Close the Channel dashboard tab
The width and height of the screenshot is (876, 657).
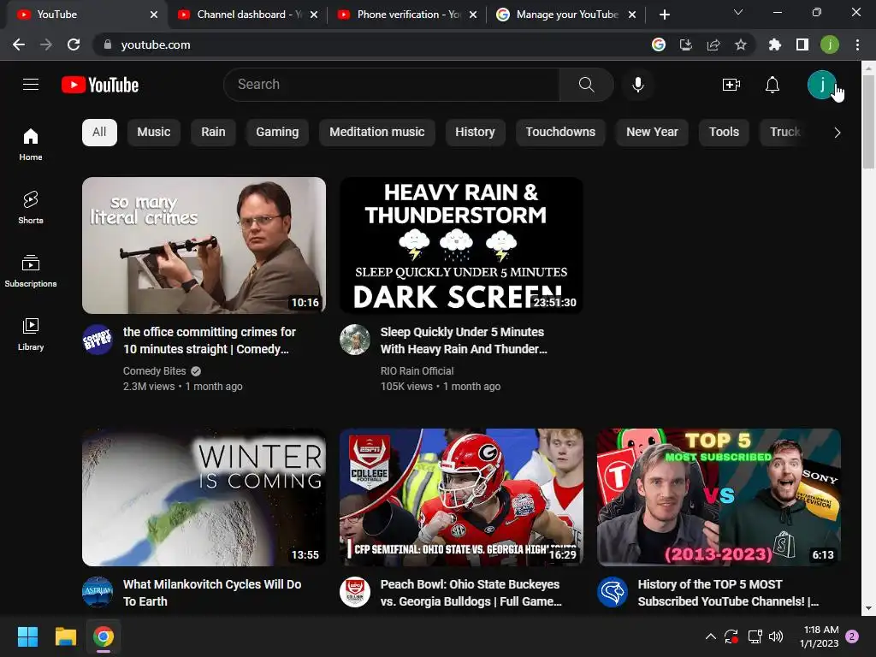click(x=314, y=15)
